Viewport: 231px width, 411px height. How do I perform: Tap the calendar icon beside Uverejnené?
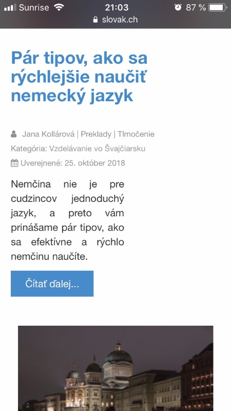pyautogui.click(x=14, y=163)
